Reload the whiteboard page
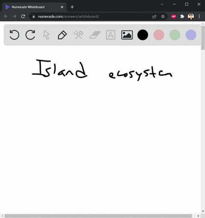 point(23,16)
